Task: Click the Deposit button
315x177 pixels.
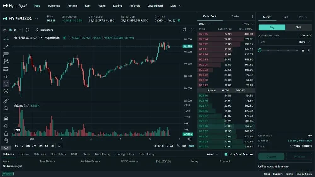Action: [271, 156]
